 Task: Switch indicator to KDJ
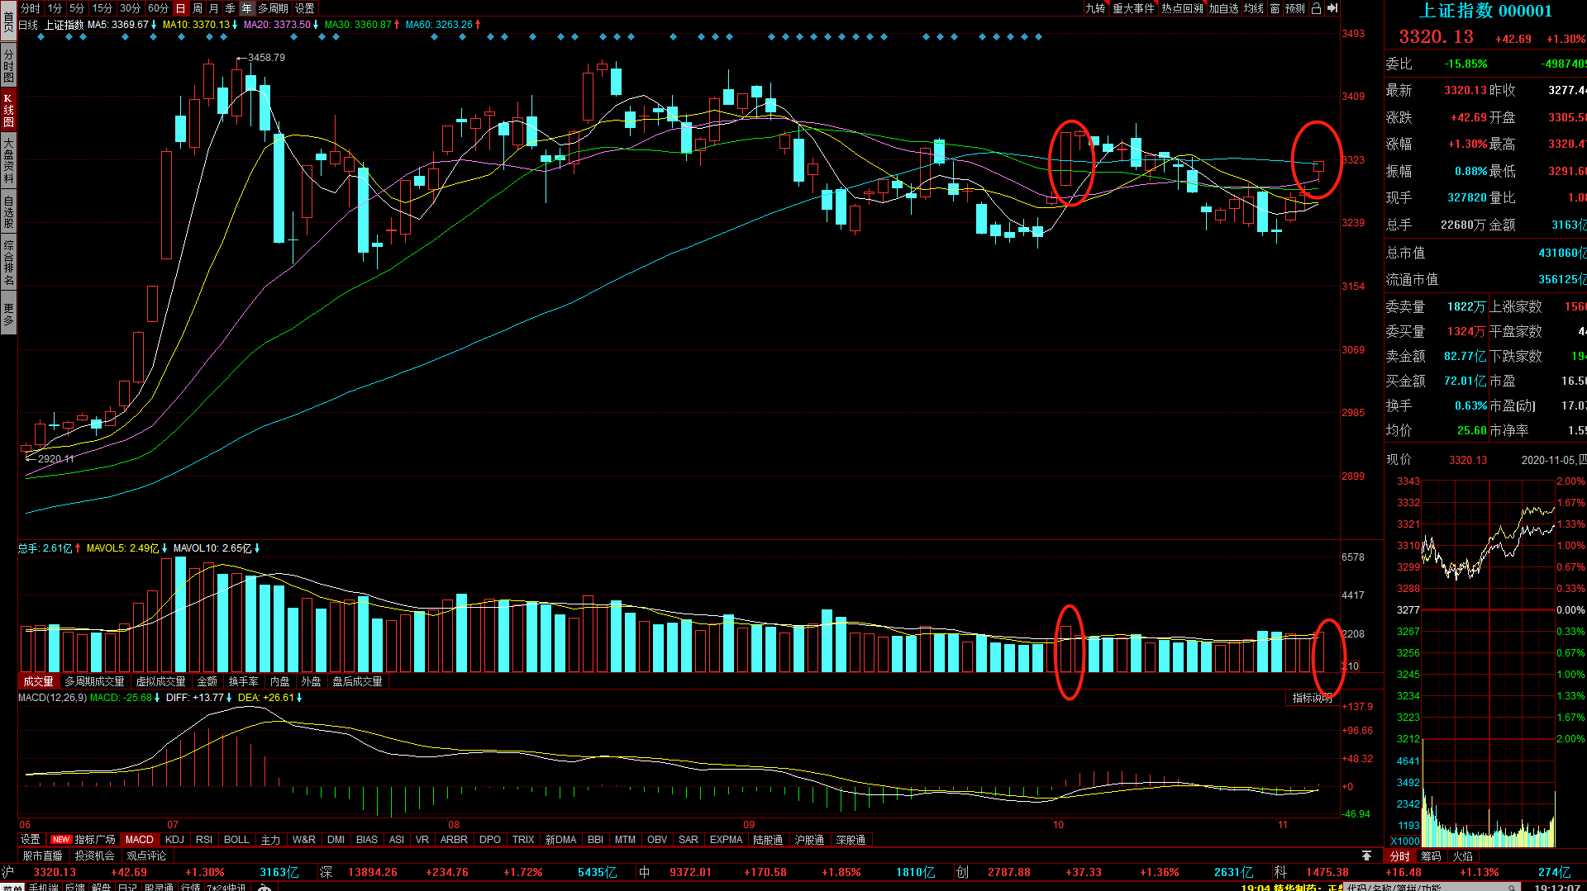coord(174,840)
